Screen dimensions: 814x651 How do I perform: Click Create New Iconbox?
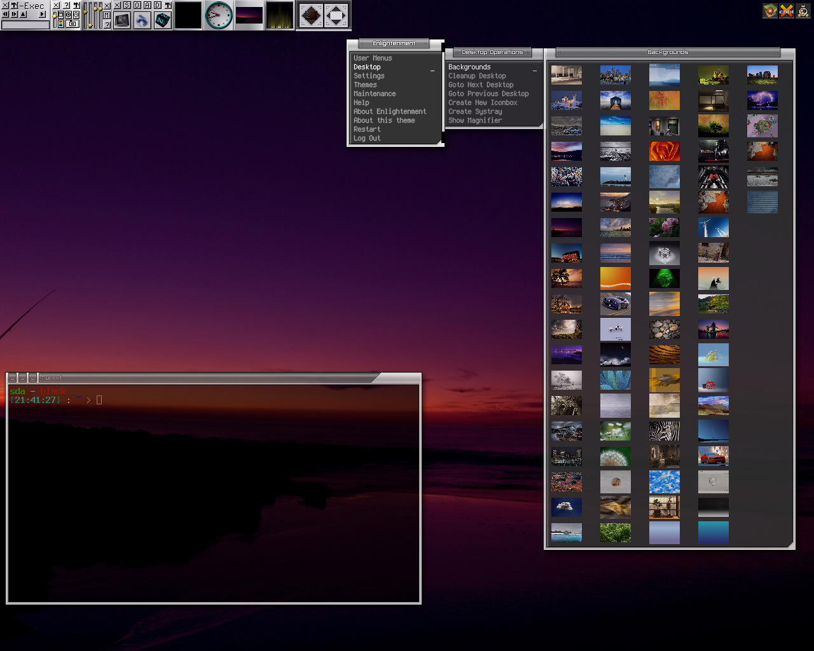(x=483, y=102)
